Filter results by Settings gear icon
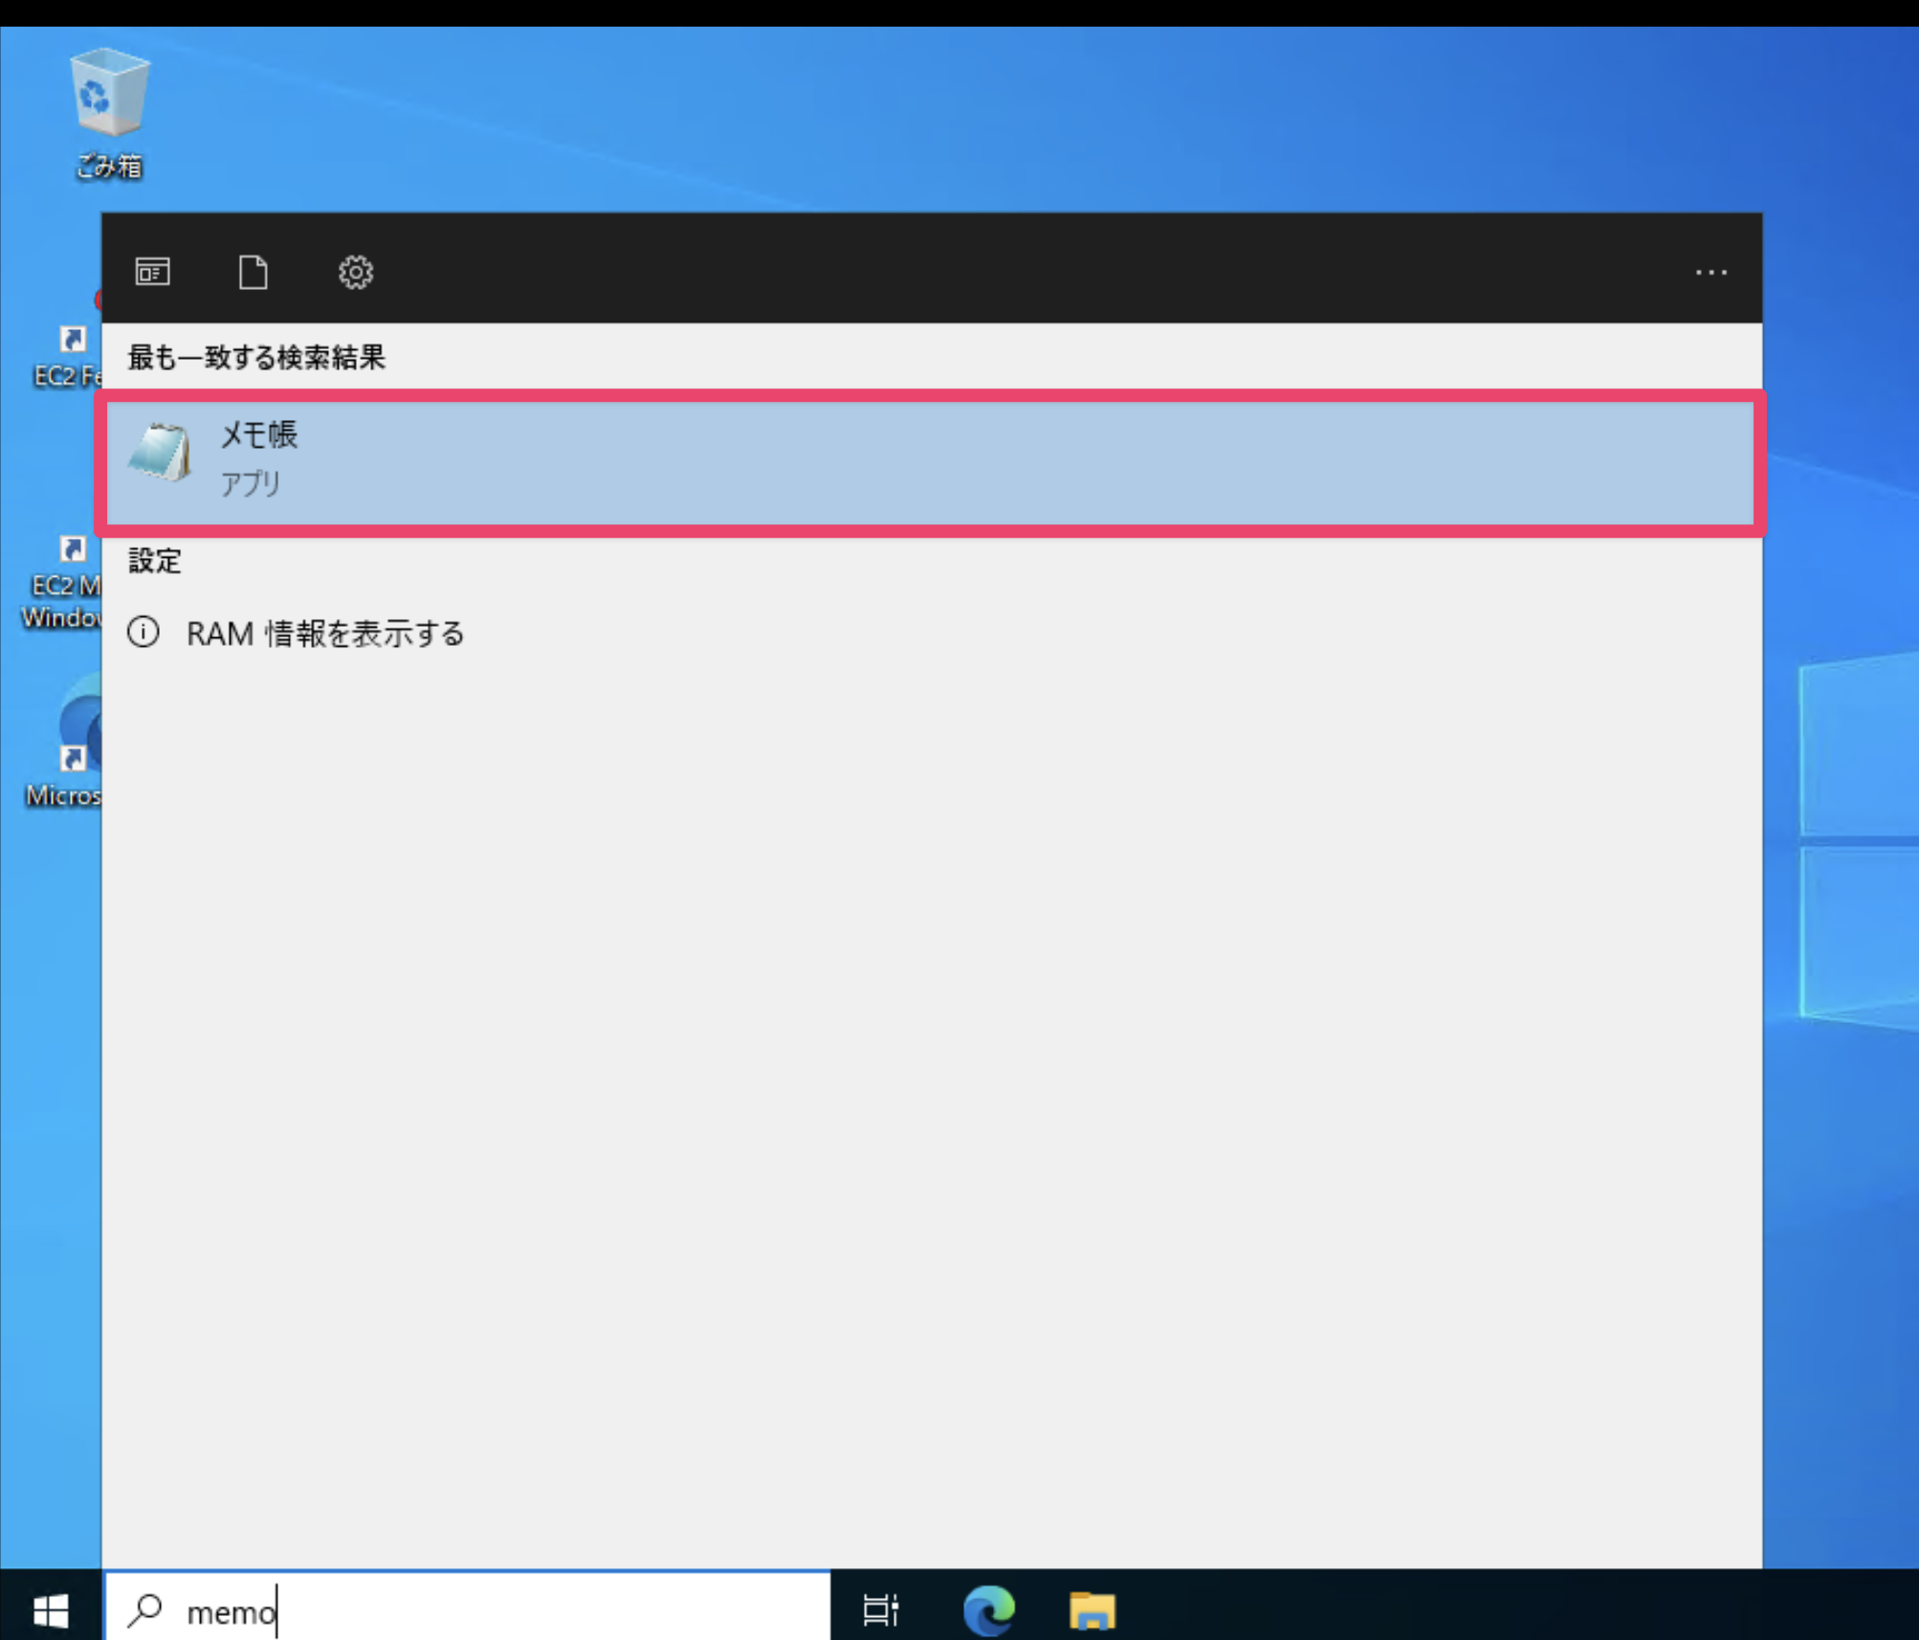 (x=355, y=273)
